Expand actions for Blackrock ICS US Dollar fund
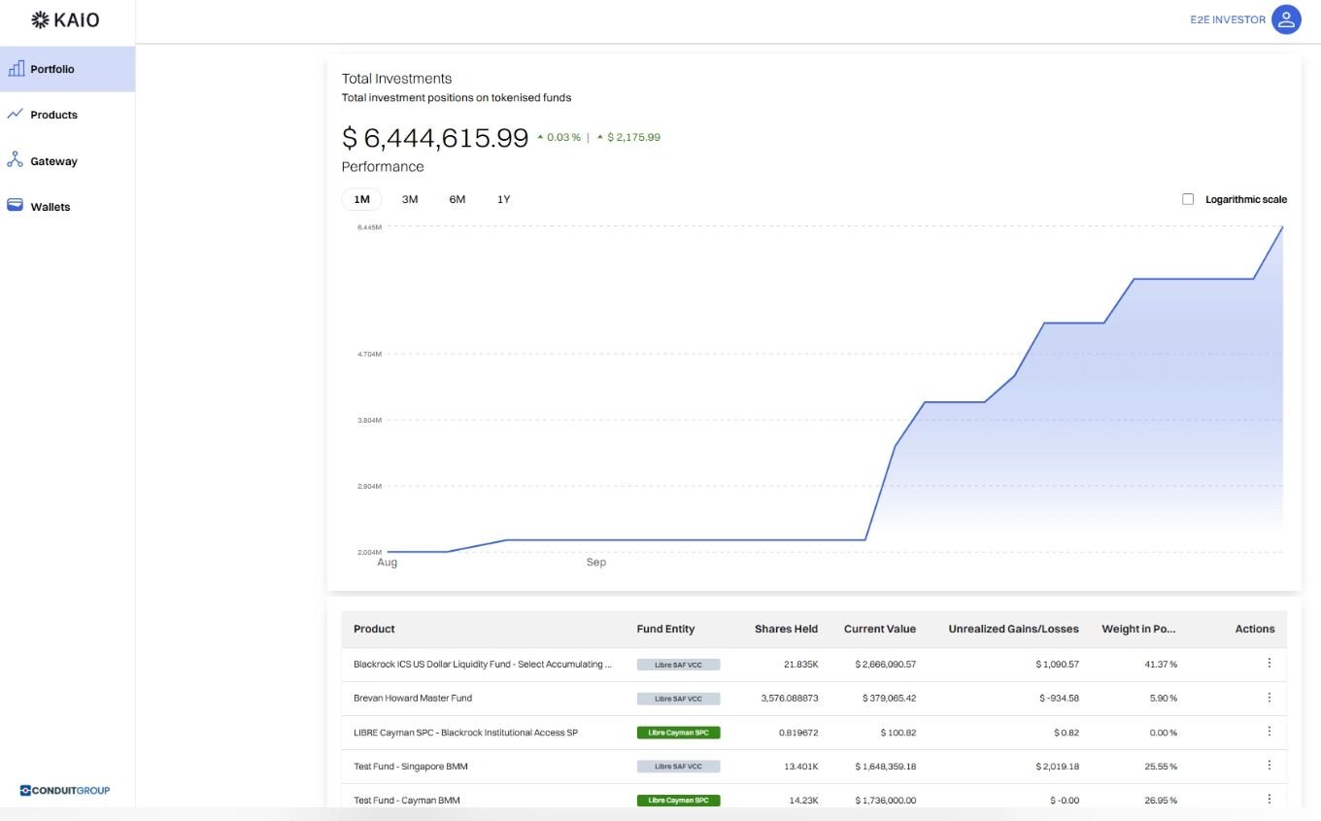 [1269, 664]
